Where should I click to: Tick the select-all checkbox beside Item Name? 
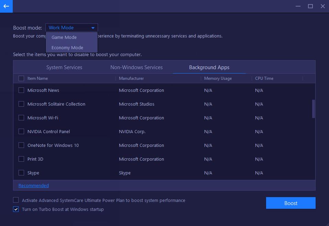click(21, 78)
